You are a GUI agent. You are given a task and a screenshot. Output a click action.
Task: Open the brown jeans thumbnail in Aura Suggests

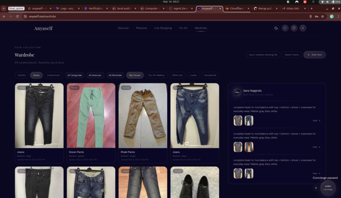pos(249,147)
